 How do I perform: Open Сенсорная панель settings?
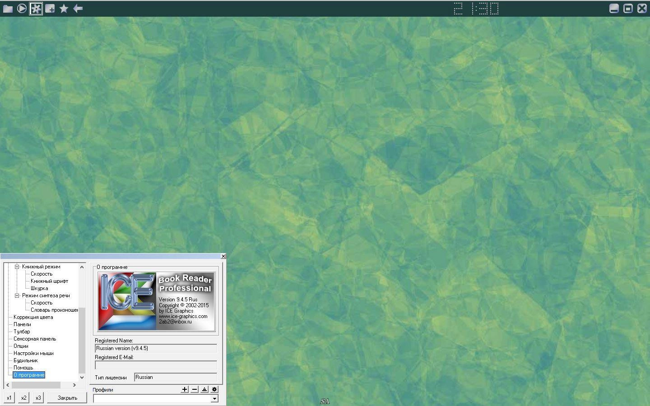35,339
